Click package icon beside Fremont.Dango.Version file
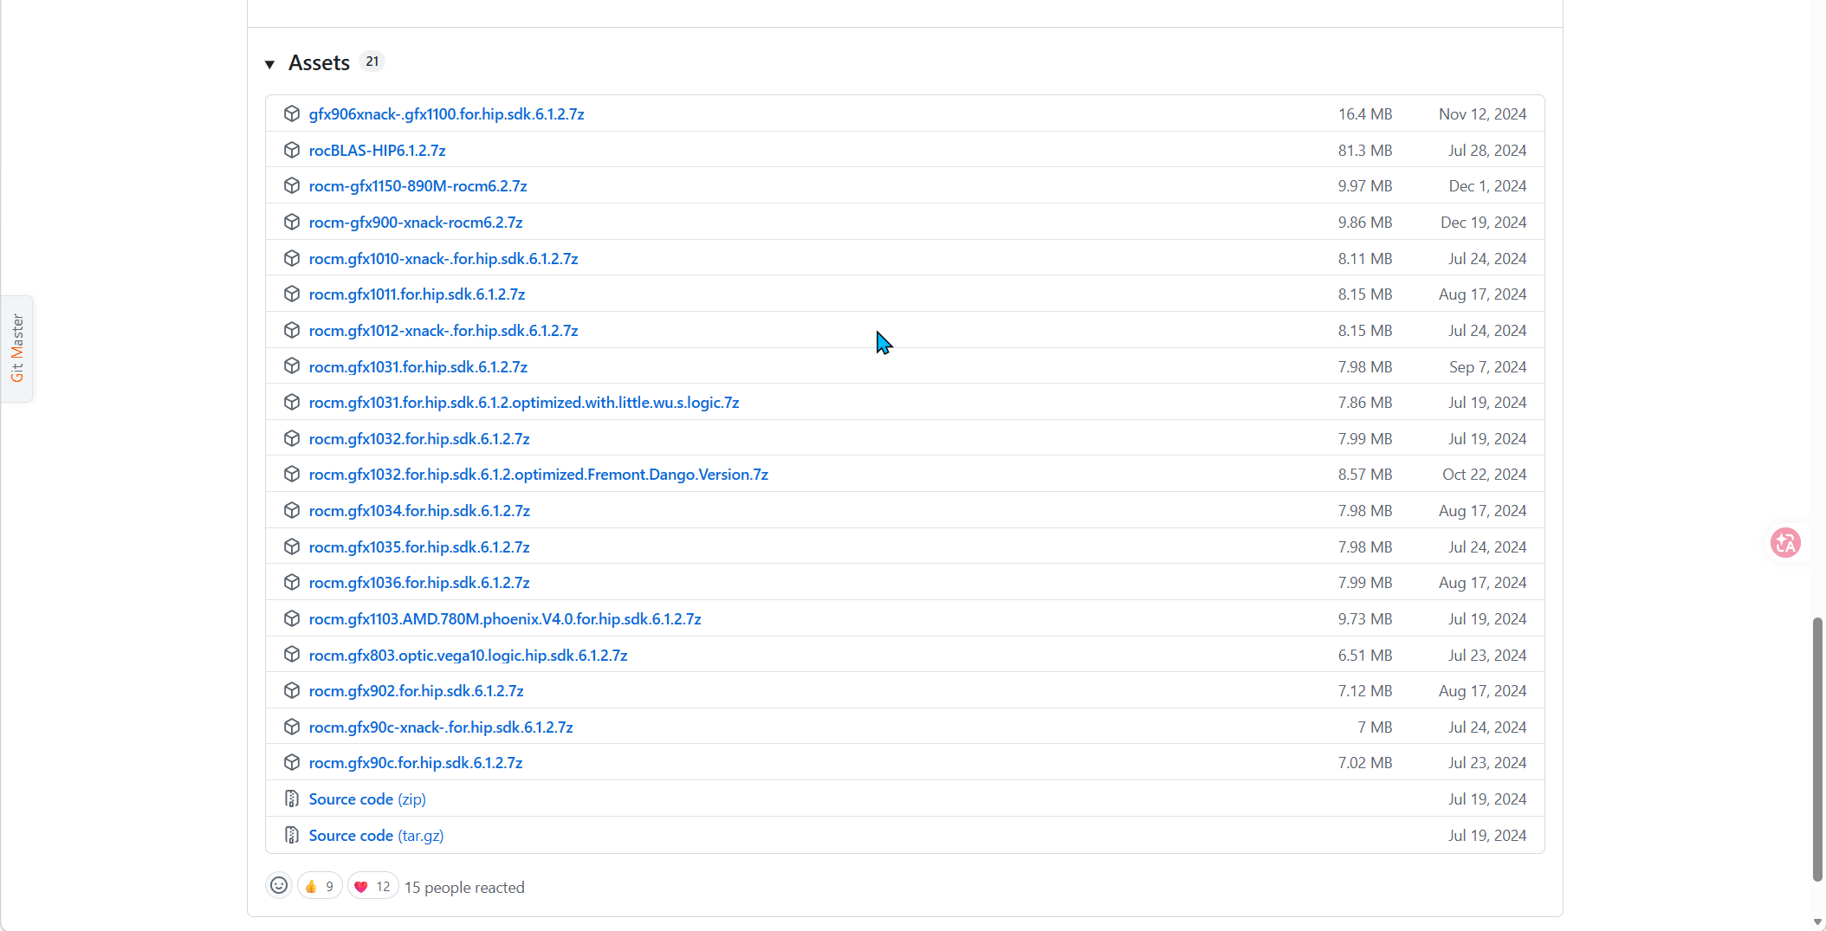Viewport: 1826px width, 931px height. tap(292, 474)
